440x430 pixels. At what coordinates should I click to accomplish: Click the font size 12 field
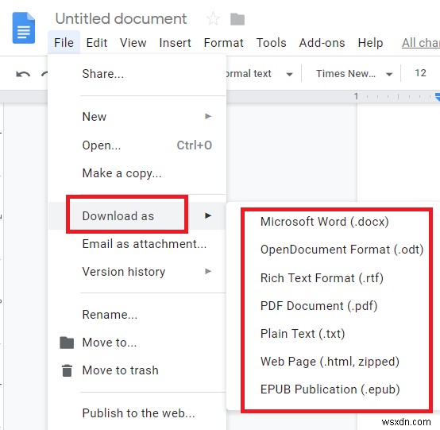421,73
